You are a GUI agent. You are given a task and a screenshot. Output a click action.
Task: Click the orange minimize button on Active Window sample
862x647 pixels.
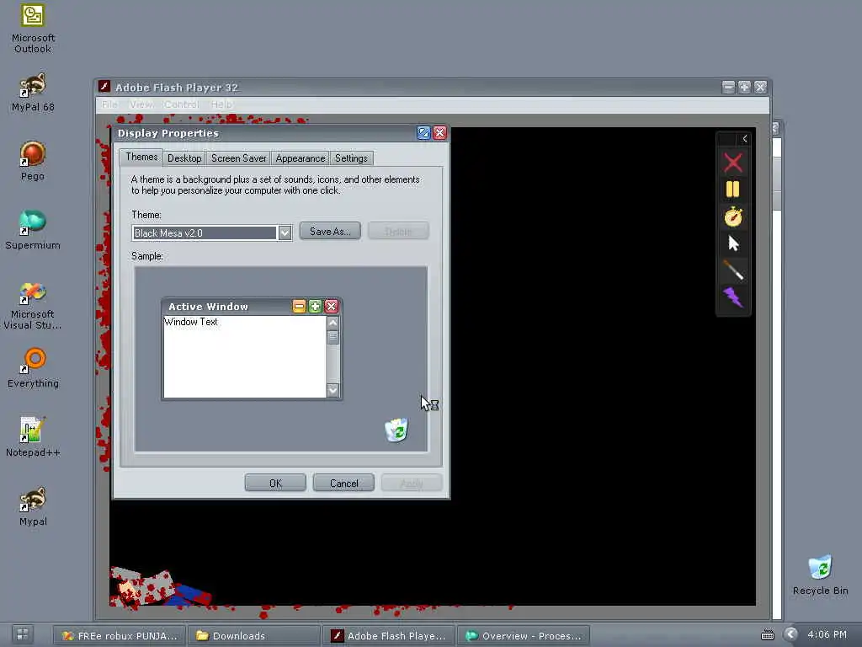[x=299, y=307]
